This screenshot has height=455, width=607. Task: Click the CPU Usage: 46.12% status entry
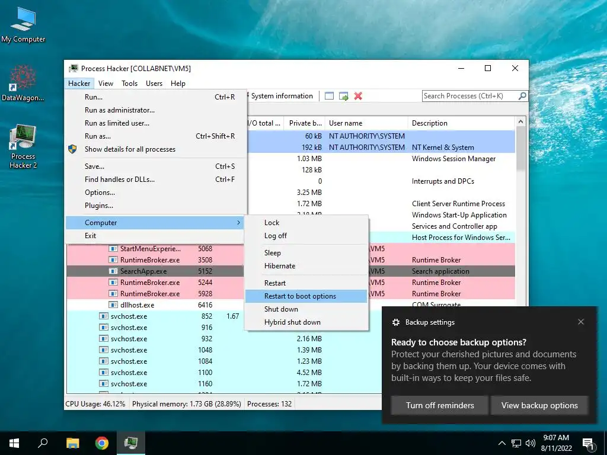point(95,404)
